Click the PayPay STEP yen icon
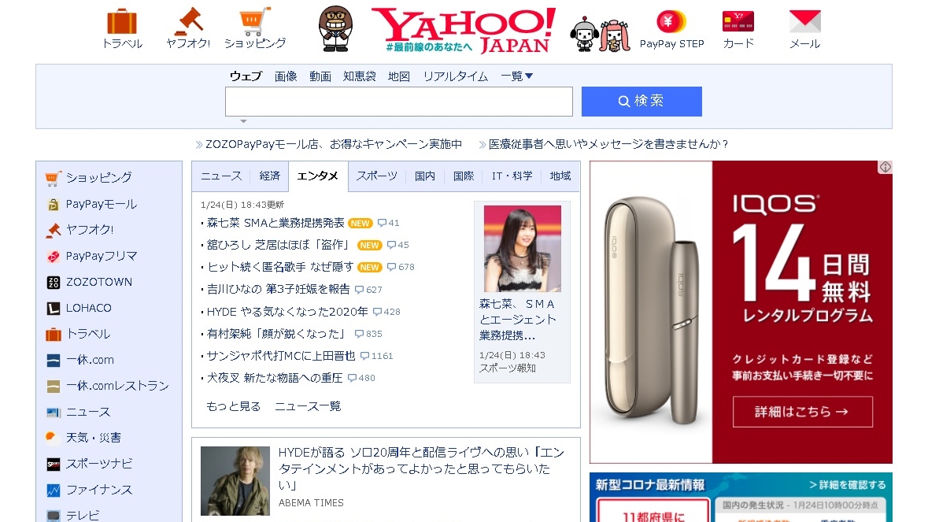This screenshot has width=928, height=522. pyautogui.click(x=671, y=22)
